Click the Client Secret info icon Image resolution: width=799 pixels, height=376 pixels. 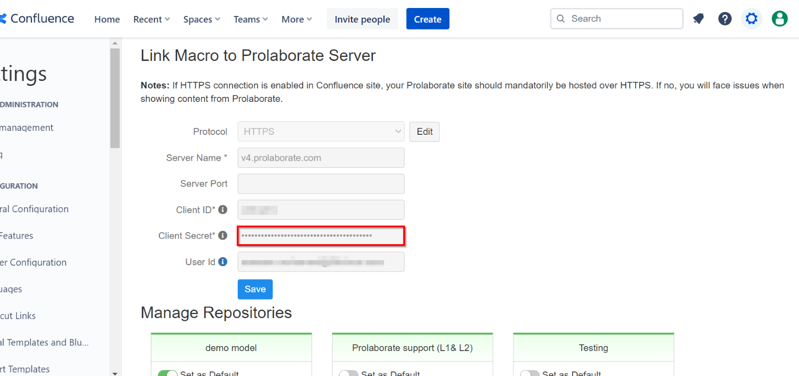click(223, 235)
